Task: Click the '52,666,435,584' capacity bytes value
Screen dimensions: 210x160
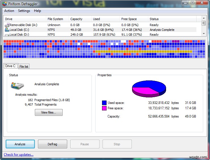Action: click(159, 116)
